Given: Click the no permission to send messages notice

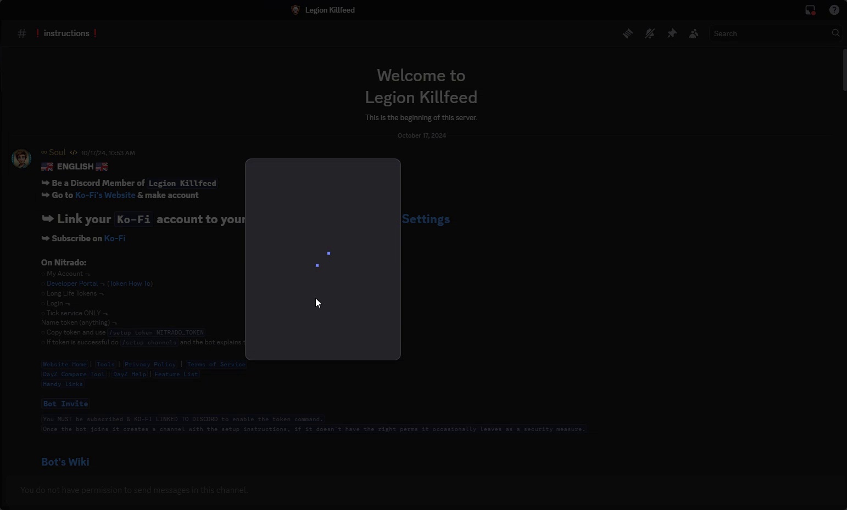Looking at the screenshot, I should (134, 491).
